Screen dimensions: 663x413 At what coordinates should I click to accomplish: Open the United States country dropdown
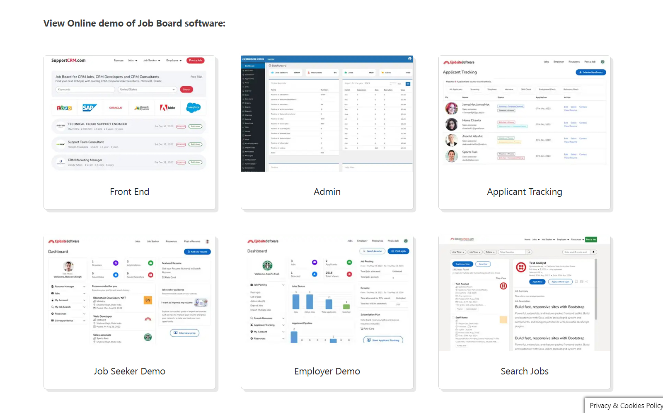click(147, 89)
